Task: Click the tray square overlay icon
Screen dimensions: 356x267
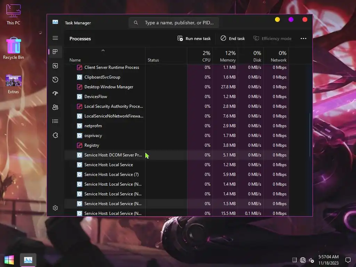Action: (x=294, y=260)
